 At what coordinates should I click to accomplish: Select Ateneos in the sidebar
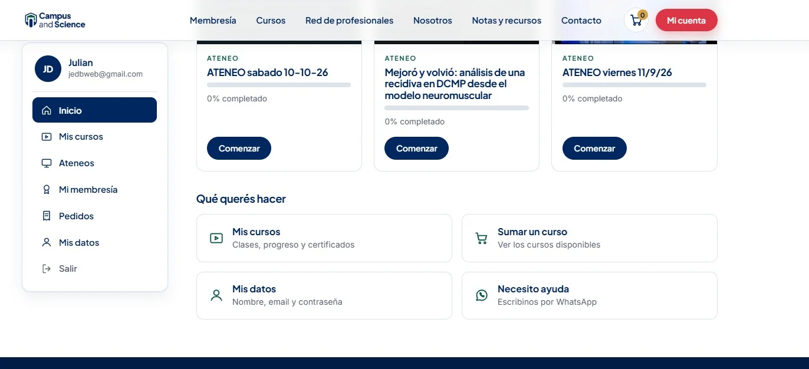pos(94,163)
